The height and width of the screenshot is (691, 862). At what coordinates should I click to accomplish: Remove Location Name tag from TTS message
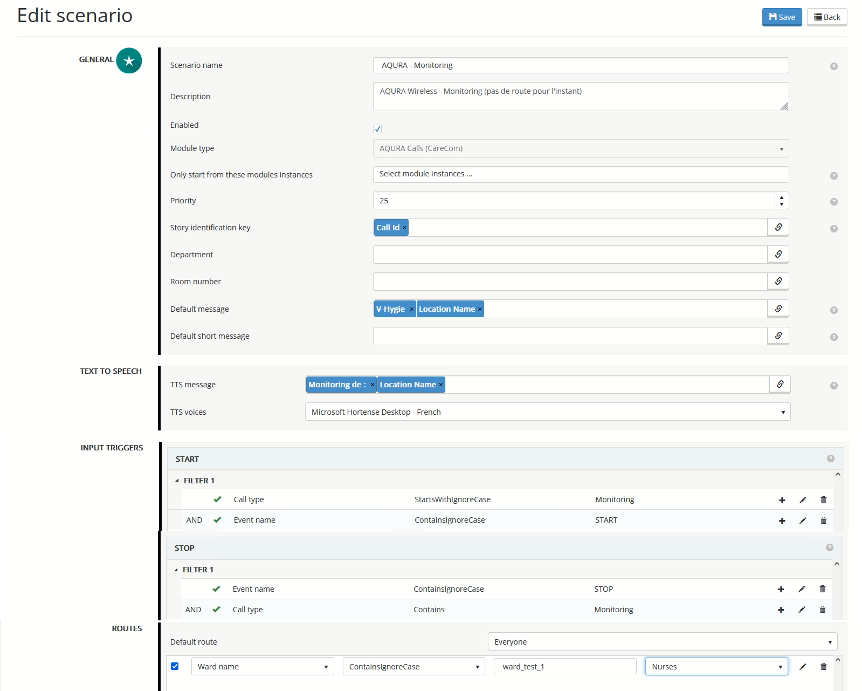coord(440,385)
